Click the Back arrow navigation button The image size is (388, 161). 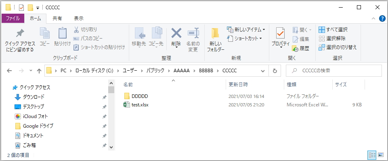tap(9, 71)
